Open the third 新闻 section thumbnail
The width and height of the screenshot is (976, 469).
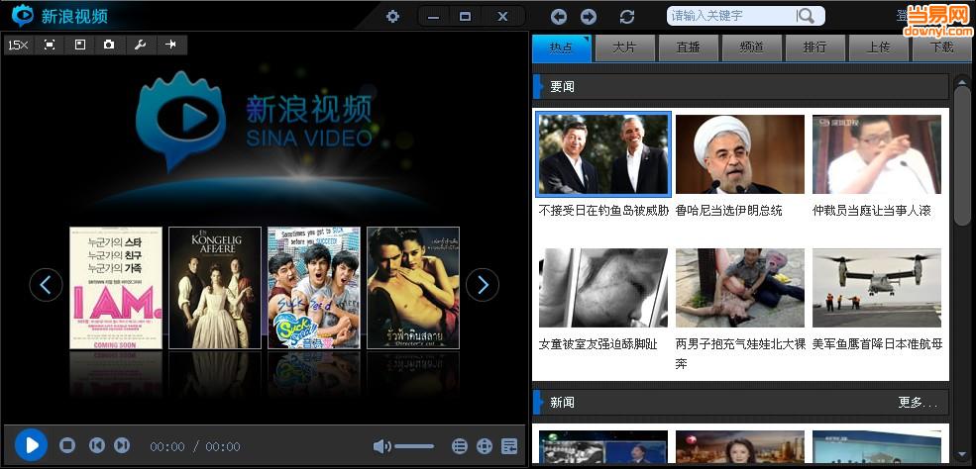pyautogui.click(x=876, y=447)
